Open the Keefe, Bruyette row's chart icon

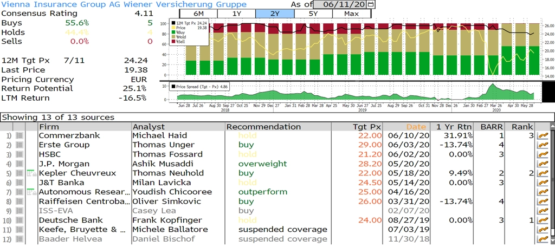coord(541,230)
